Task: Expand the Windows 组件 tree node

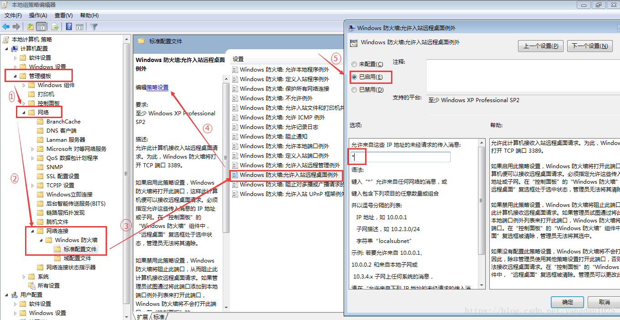Action: coord(24,85)
